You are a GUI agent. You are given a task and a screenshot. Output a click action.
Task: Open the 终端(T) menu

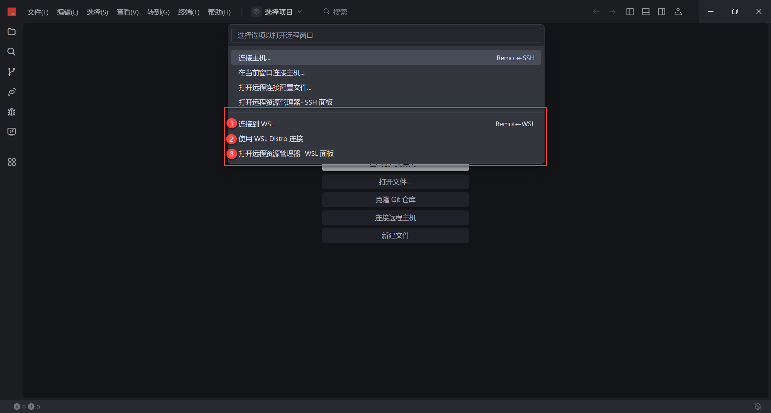point(189,12)
